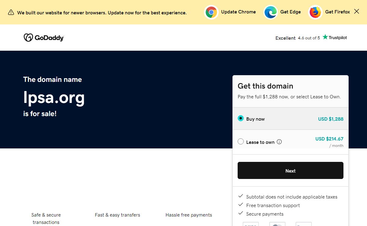This screenshot has height=226, width=367.
Task: Click the Safe & secure transactions text
Action: [x=46, y=219]
